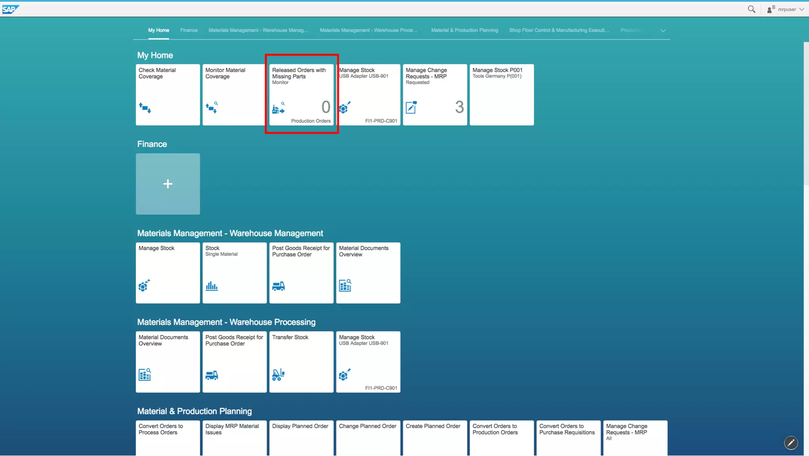This screenshot has height=456, width=809.
Task: Click the SAP logo icon
Action: [x=10, y=9]
